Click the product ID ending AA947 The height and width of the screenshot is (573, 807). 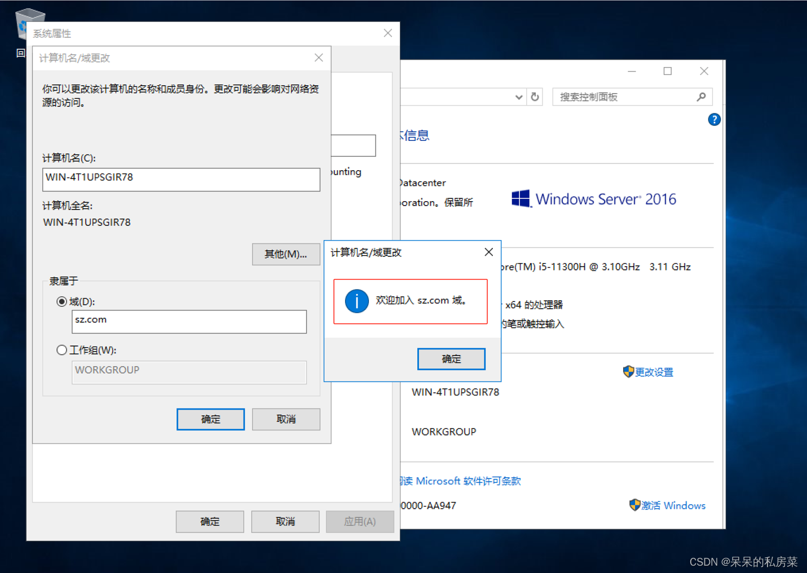point(429,505)
